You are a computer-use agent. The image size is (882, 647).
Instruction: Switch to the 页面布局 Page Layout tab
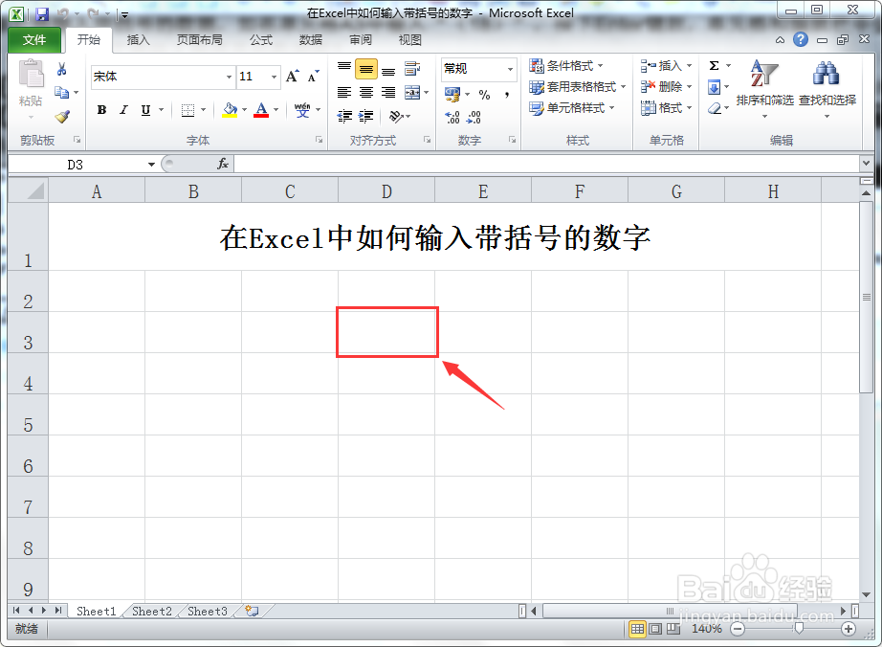(200, 40)
